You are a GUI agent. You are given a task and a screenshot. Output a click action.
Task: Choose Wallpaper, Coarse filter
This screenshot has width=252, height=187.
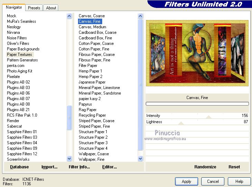coord(94,154)
